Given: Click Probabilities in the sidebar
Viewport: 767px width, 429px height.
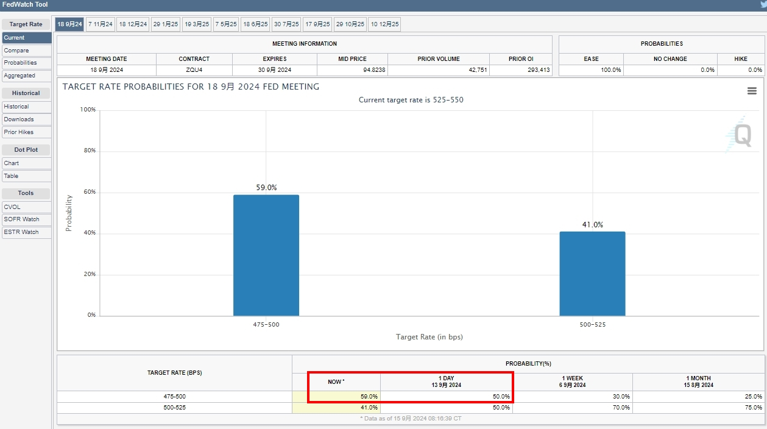Looking at the screenshot, I should [26, 63].
